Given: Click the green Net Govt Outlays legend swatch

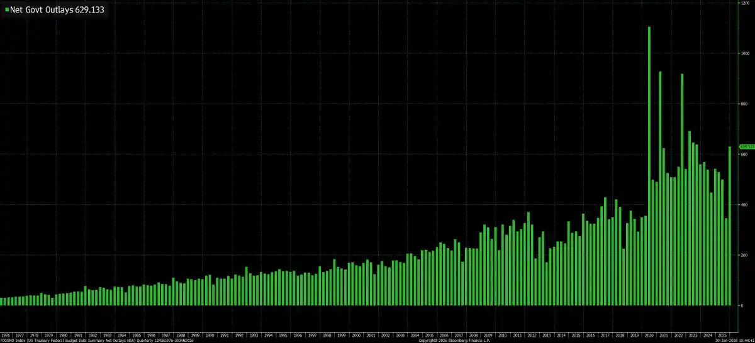Looking at the screenshot, I should click(x=6, y=10).
